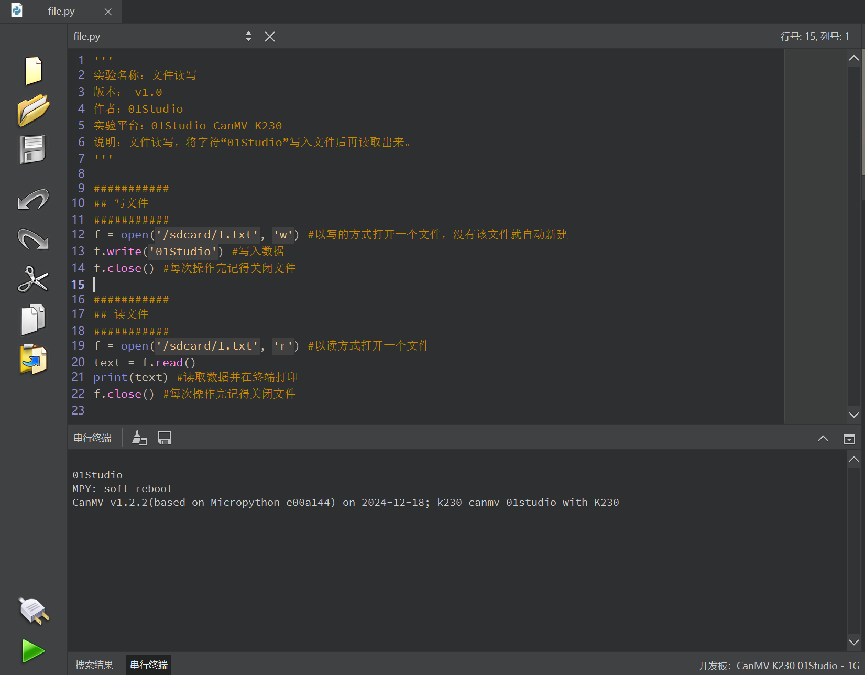Click the 实验名称:文件读写 docstring line
865x675 pixels.
(x=145, y=75)
